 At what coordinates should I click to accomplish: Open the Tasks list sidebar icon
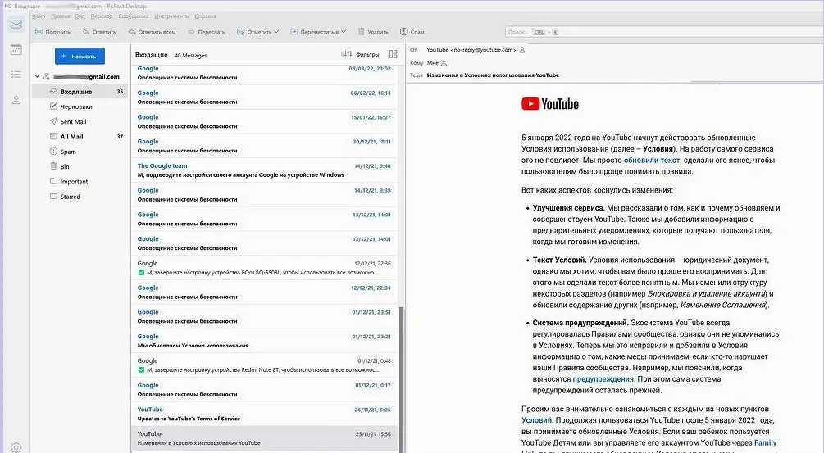16,75
